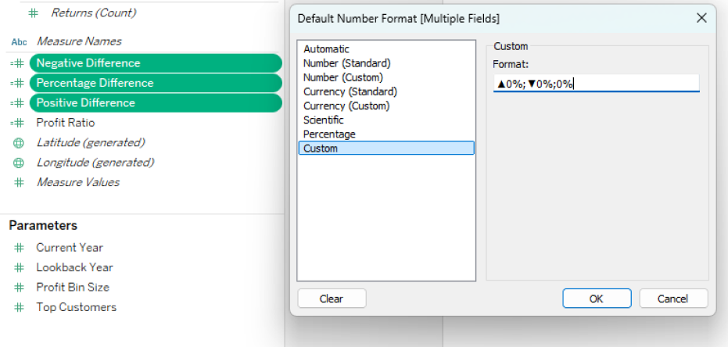
Task: Click the hash icon beside Profit Bin Size
Action: [19, 288]
